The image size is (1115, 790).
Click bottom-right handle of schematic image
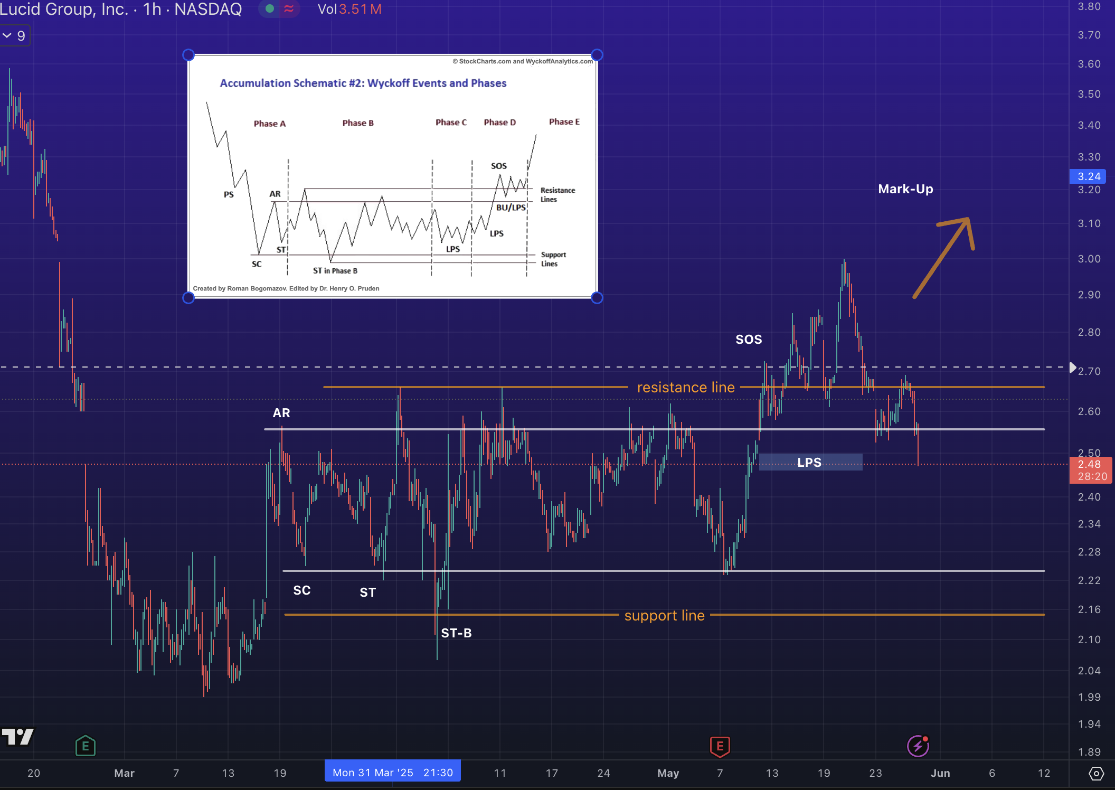tap(597, 298)
